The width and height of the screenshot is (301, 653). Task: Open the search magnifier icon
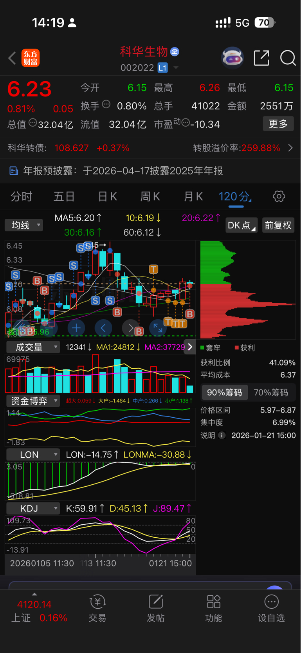(288, 58)
